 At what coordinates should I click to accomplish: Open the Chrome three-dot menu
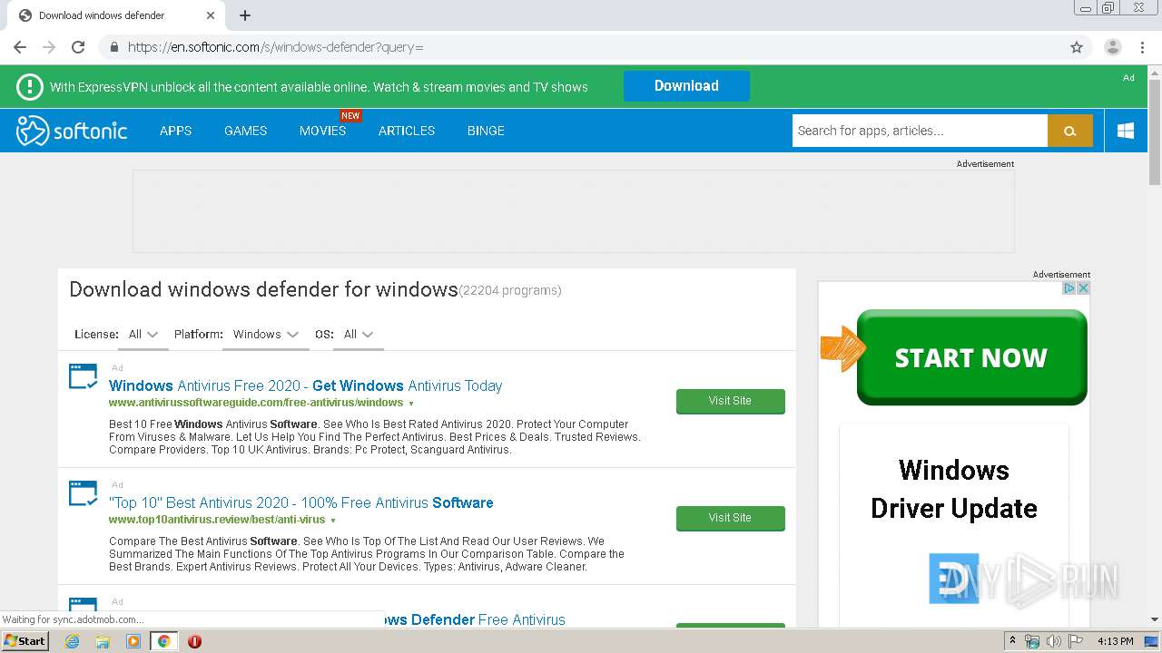click(1142, 47)
